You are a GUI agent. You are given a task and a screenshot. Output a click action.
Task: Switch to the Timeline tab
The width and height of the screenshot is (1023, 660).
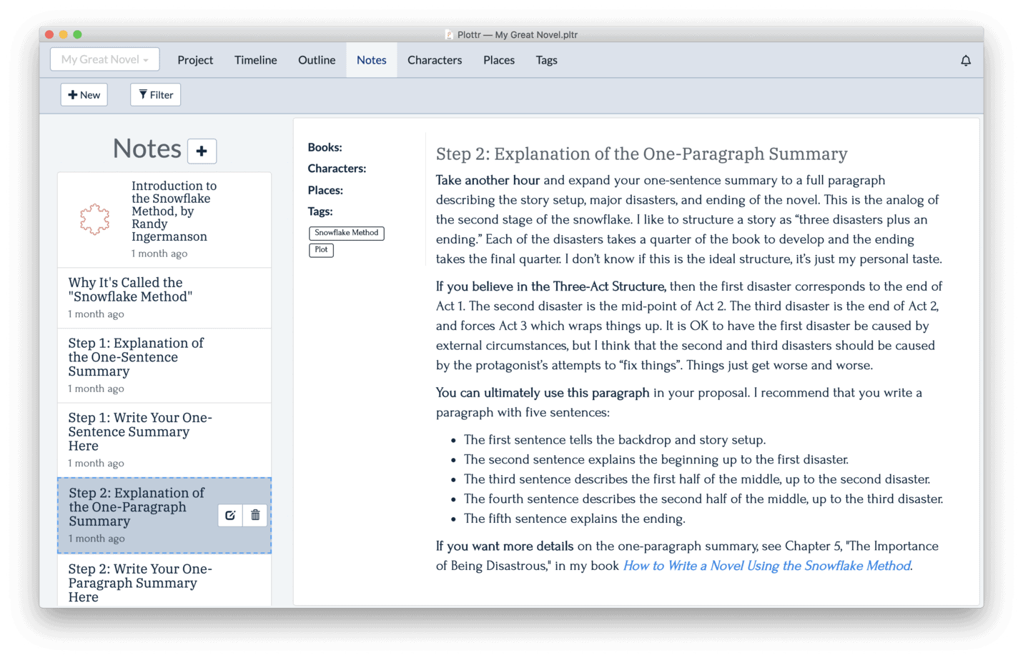tap(255, 60)
